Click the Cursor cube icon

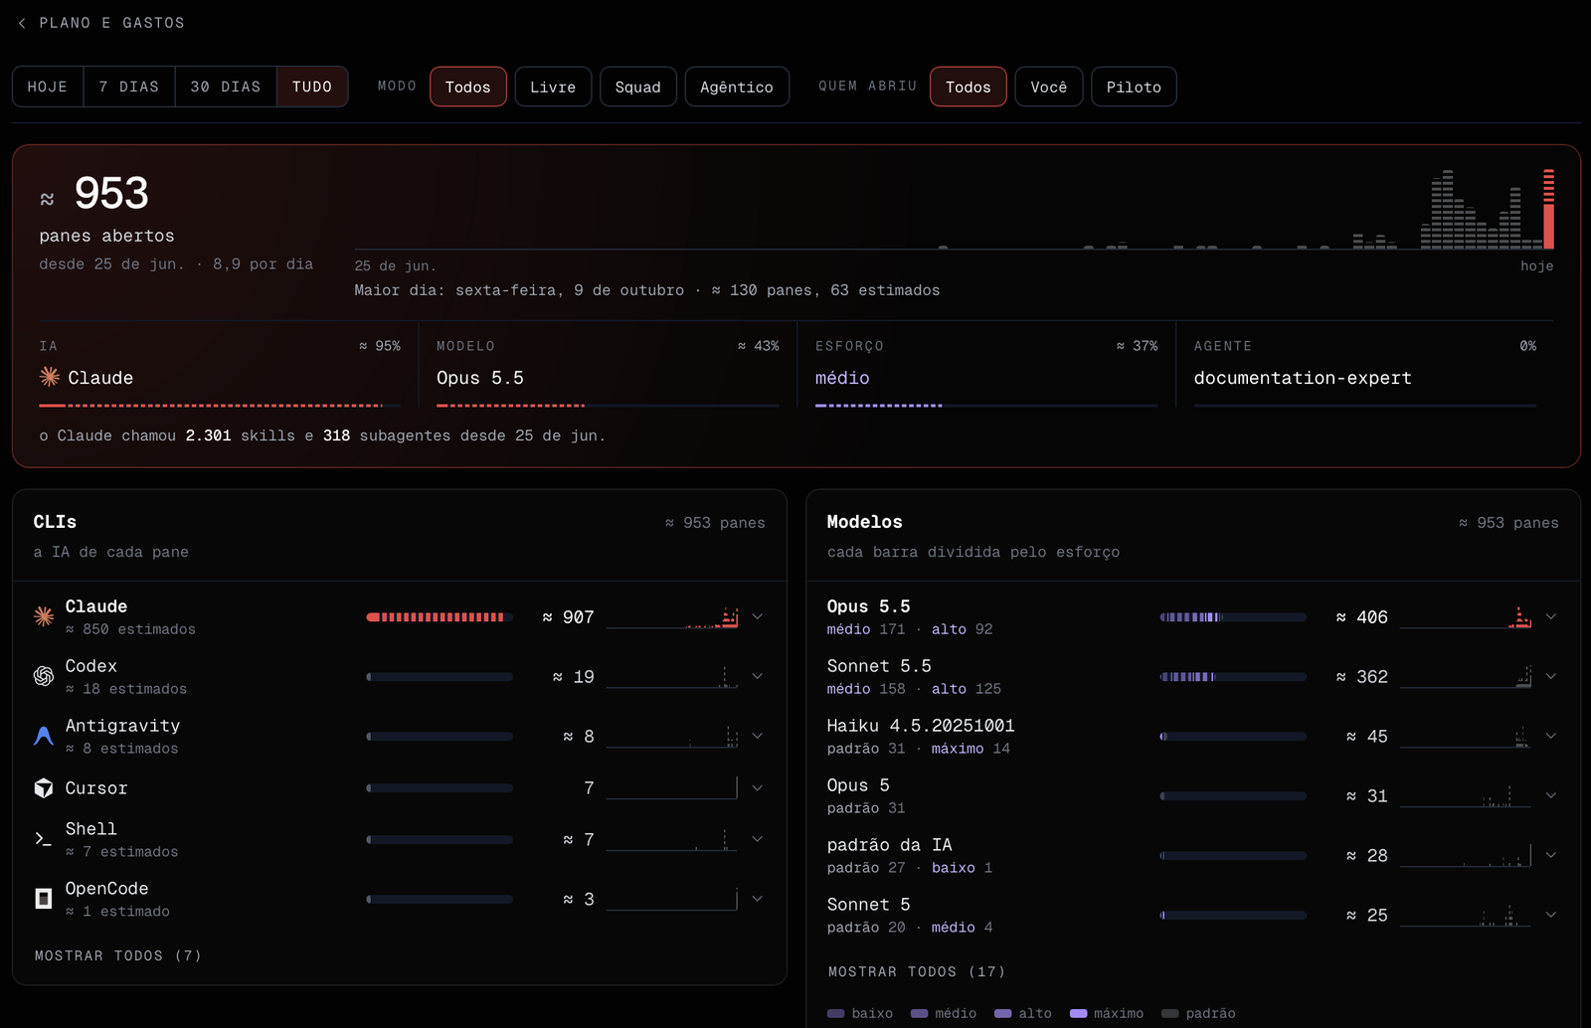tap(44, 788)
